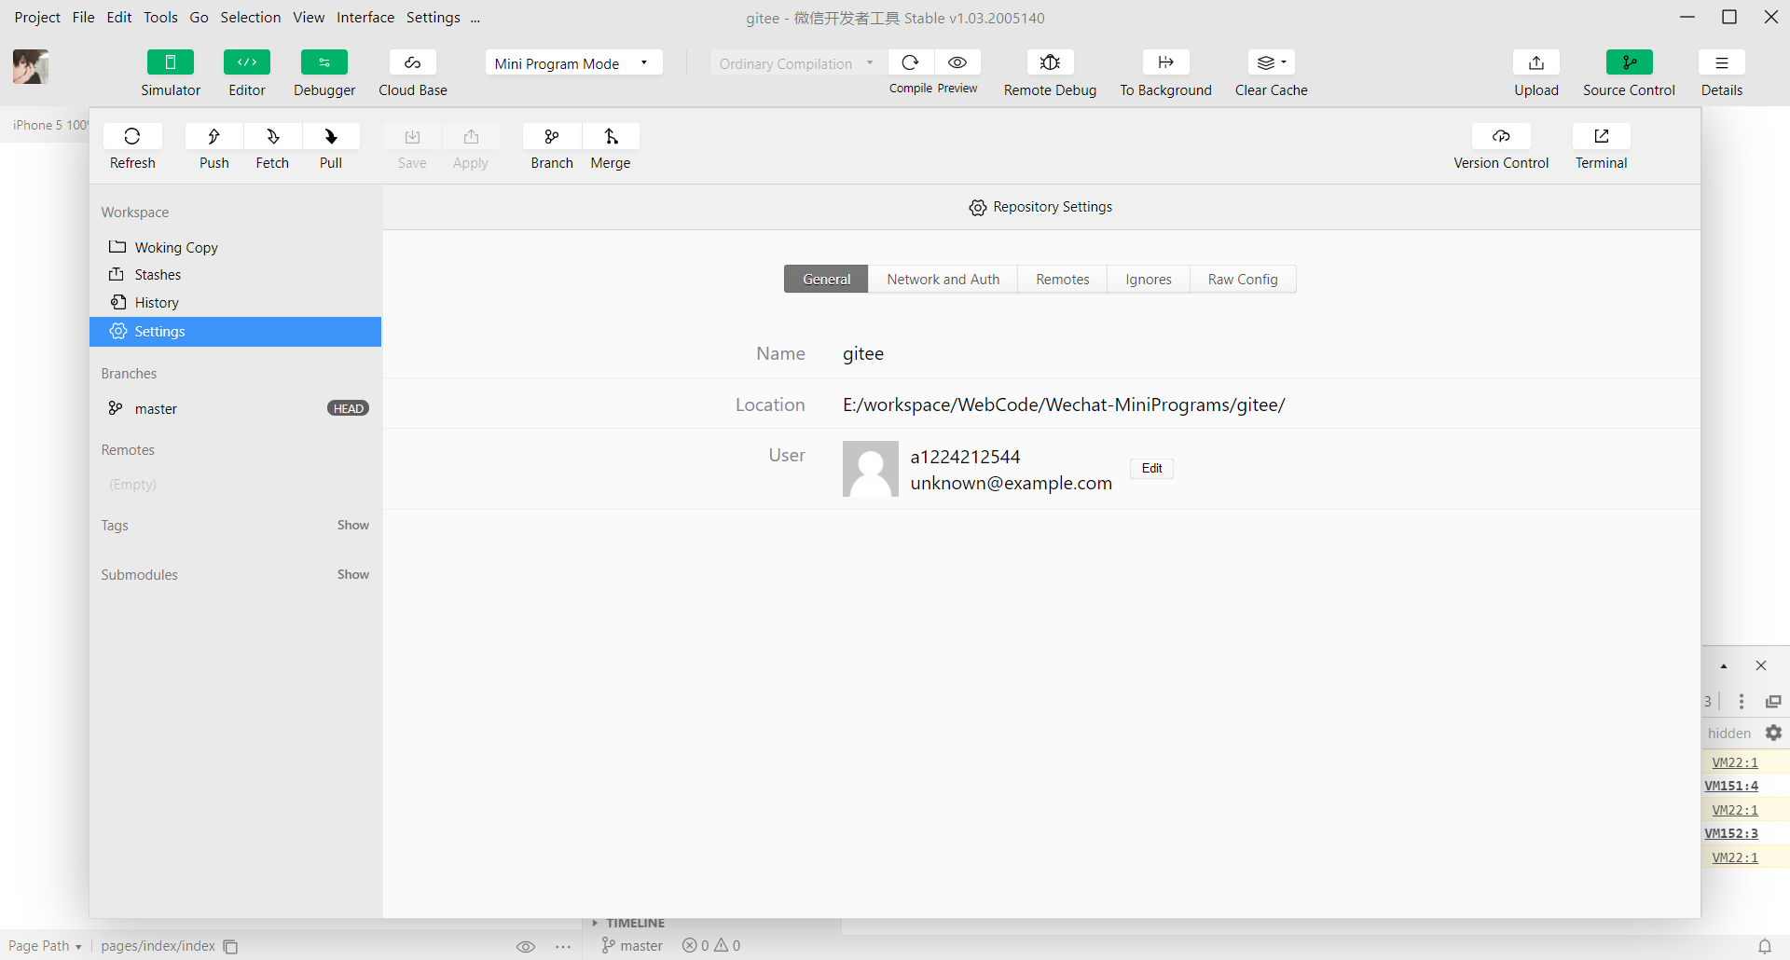Toggle the Debugger panel button
Image resolution: width=1790 pixels, height=960 pixels.
324,62
